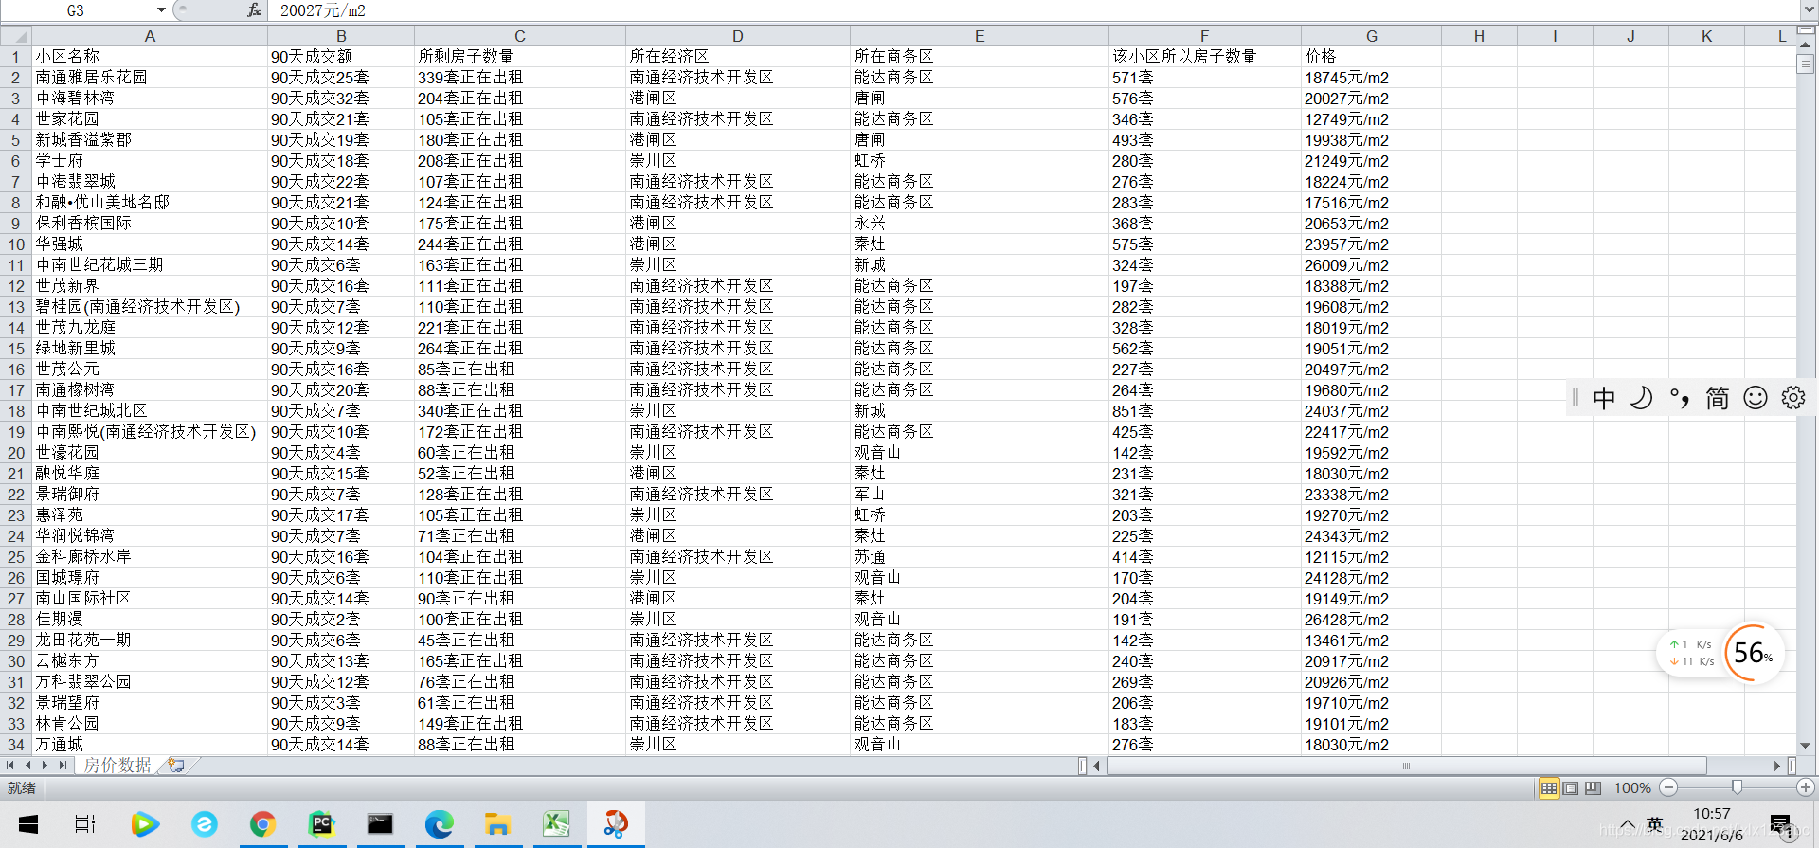This screenshot has width=1819, height=848.
Task: Select row 25 header
Action: tap(15, 557)
